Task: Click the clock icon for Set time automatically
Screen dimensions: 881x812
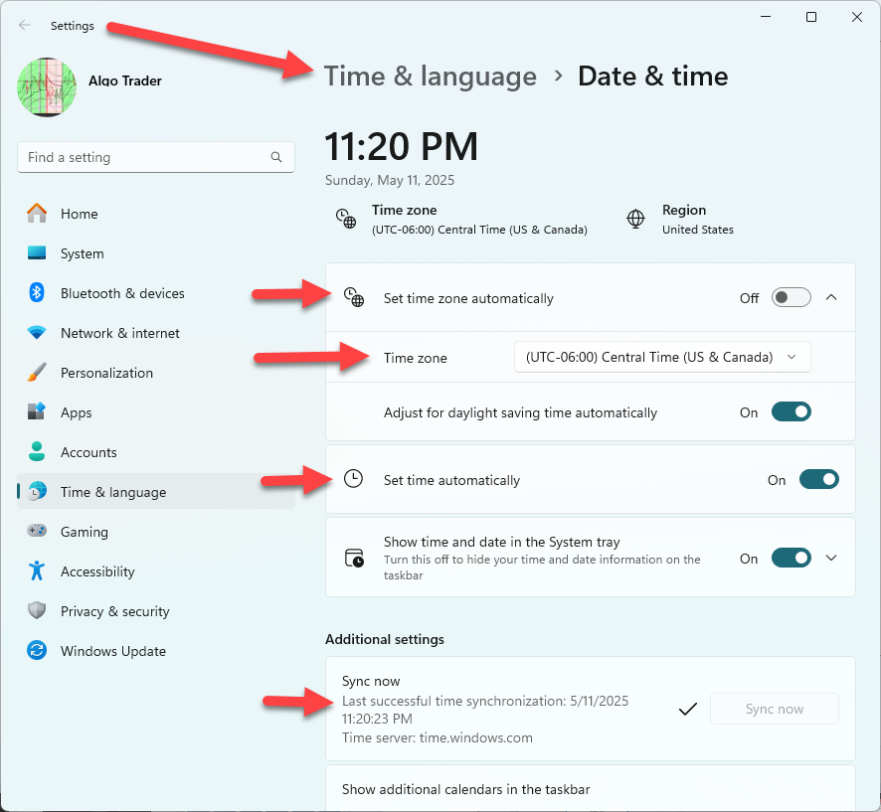Action: 353,479
